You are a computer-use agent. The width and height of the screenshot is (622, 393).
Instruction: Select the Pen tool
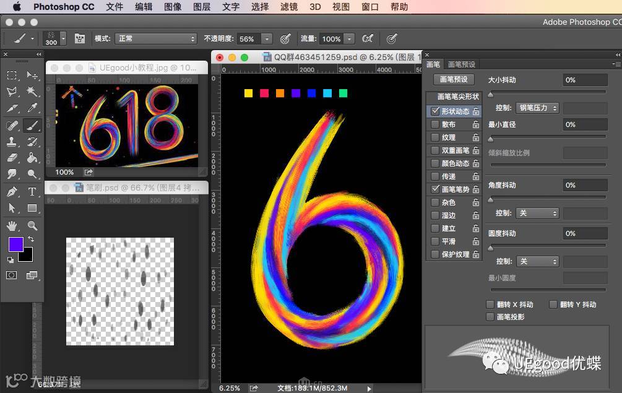[12, 191]
